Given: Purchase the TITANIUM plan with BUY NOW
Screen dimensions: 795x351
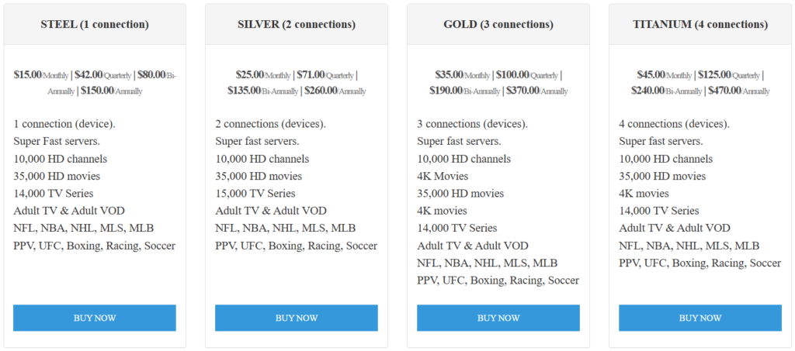Looking at the screenshot, I should [700, 318].
